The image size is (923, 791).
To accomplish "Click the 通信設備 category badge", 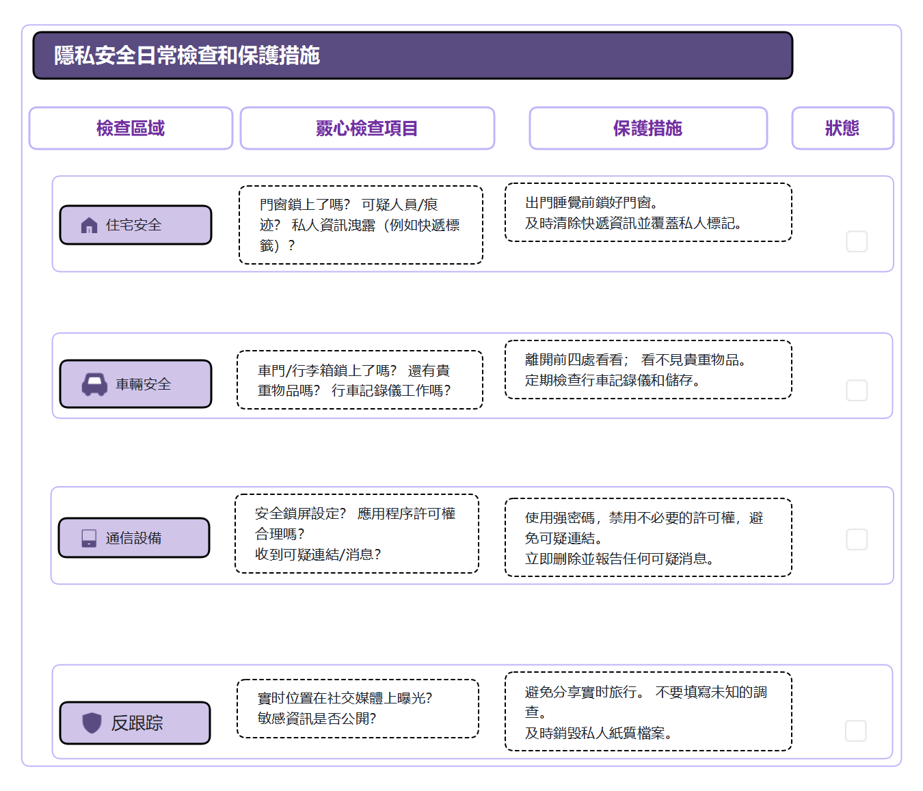I will tap(134, 537).
